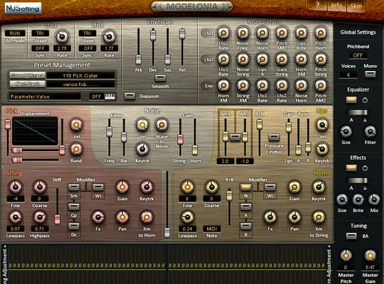Open the preset name 110 PLK Cister
The height and width of the screenshot is (284, 384).
81,75
